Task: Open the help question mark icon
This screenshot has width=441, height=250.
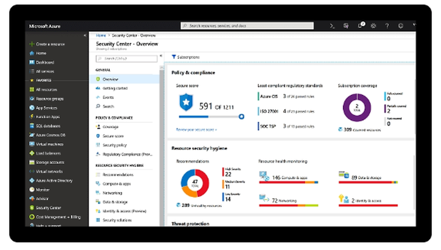Action: point(387,26)
